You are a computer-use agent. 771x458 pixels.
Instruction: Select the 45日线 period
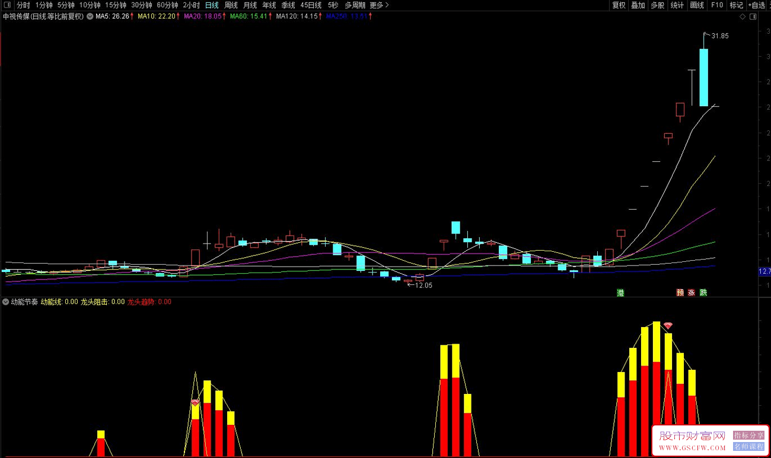tap(311, 5)
